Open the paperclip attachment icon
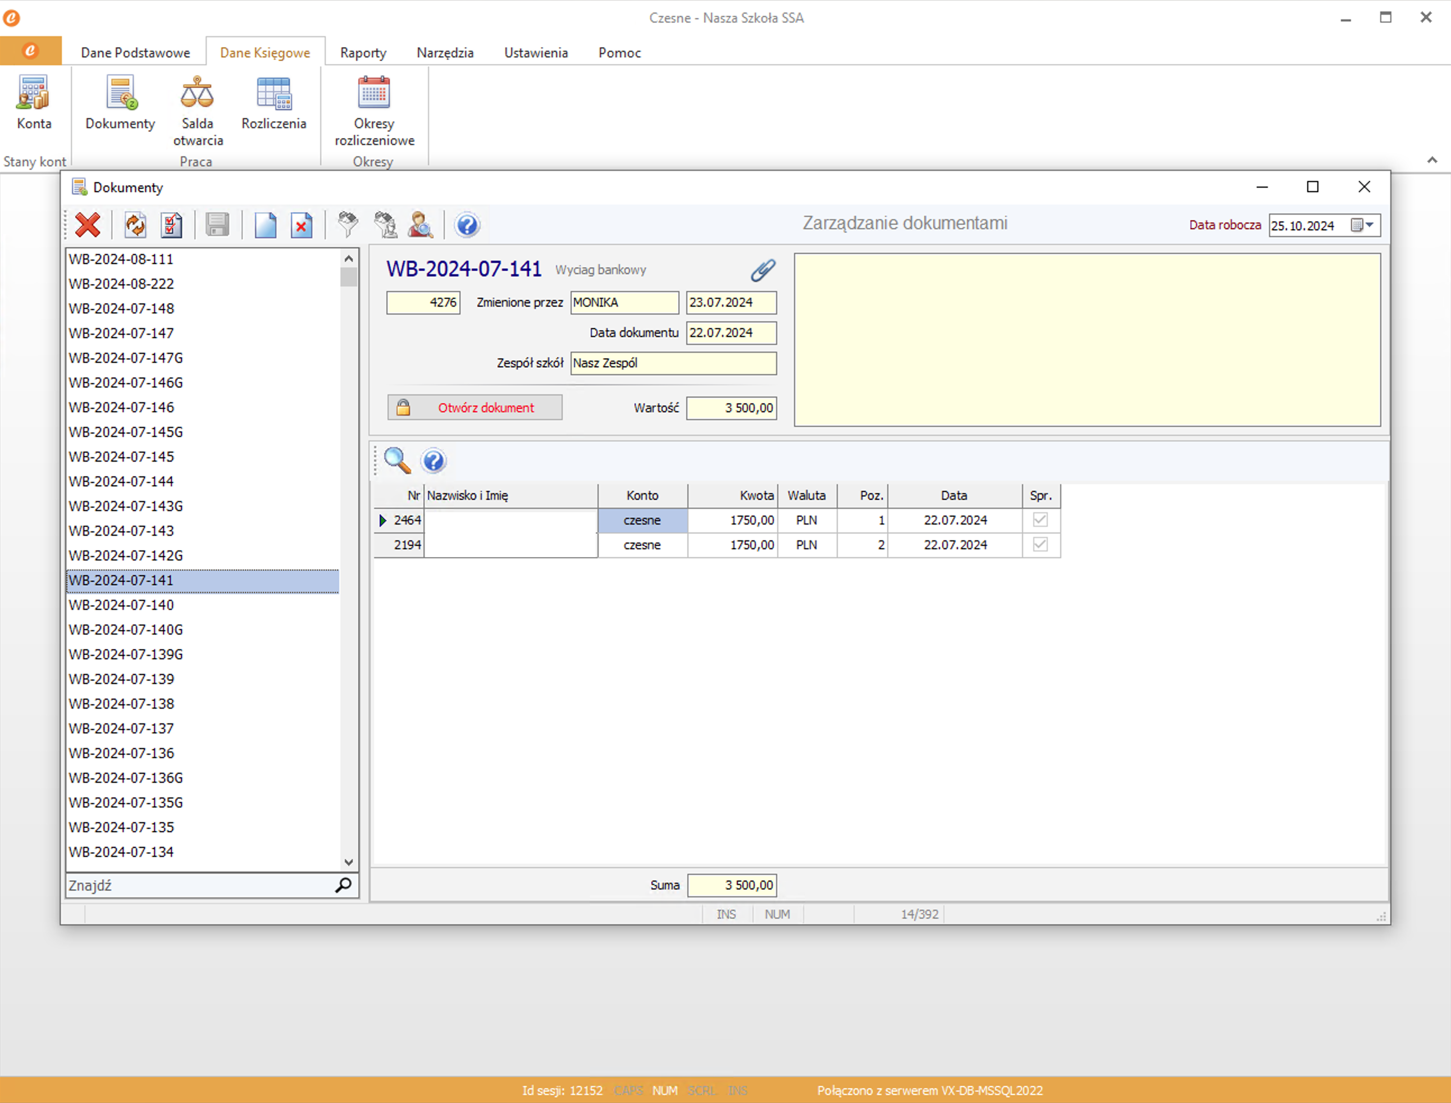Image resolution: width=1451 pixels, height=1103 pixels. point(763,270)
